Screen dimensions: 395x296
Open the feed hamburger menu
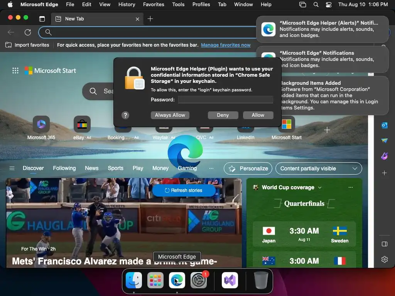coord(12,168)
